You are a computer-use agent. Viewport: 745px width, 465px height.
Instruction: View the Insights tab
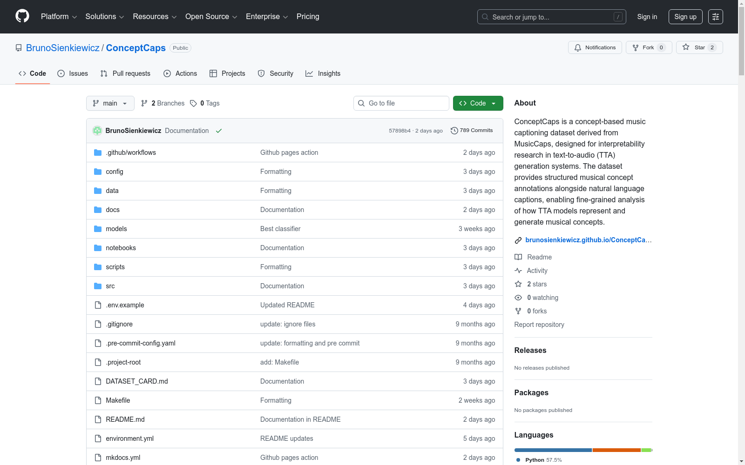[x=323, y=73]
